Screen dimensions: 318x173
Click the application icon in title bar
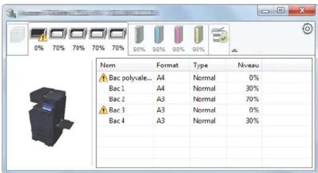pos(11,13)
